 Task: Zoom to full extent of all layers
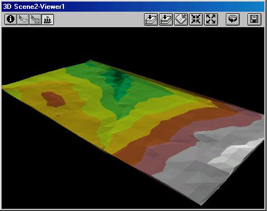151,19
